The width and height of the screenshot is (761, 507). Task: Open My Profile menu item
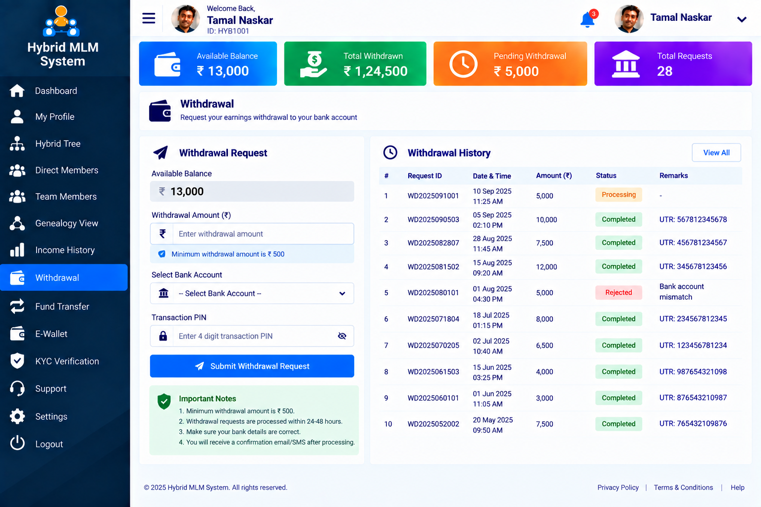click(64, 117)
